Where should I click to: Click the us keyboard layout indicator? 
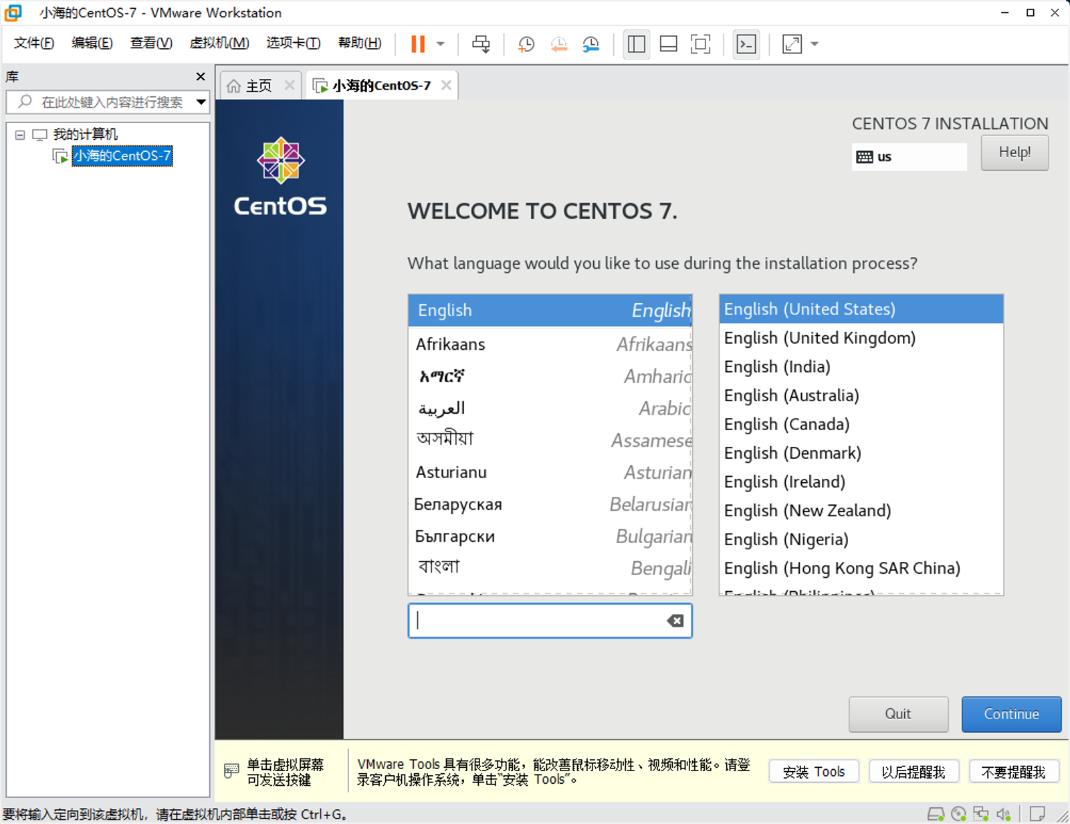(x=909, y=157)
